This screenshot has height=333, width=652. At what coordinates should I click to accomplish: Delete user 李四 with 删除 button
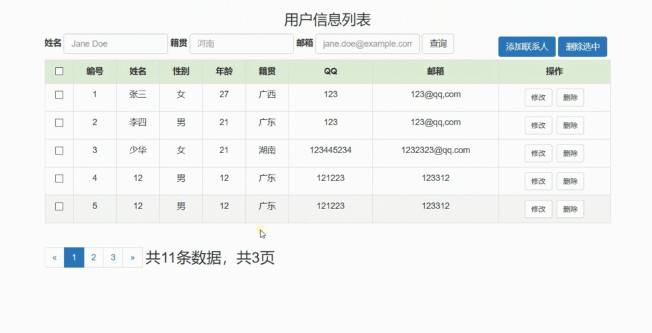tap(570, 125)
